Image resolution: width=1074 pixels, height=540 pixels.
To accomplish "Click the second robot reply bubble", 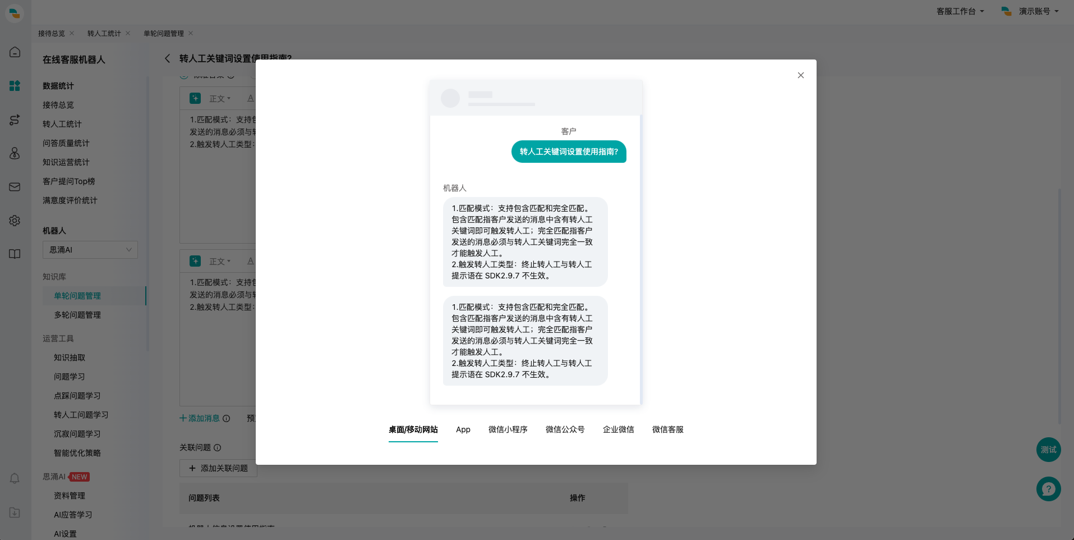I will coord(526,341).
